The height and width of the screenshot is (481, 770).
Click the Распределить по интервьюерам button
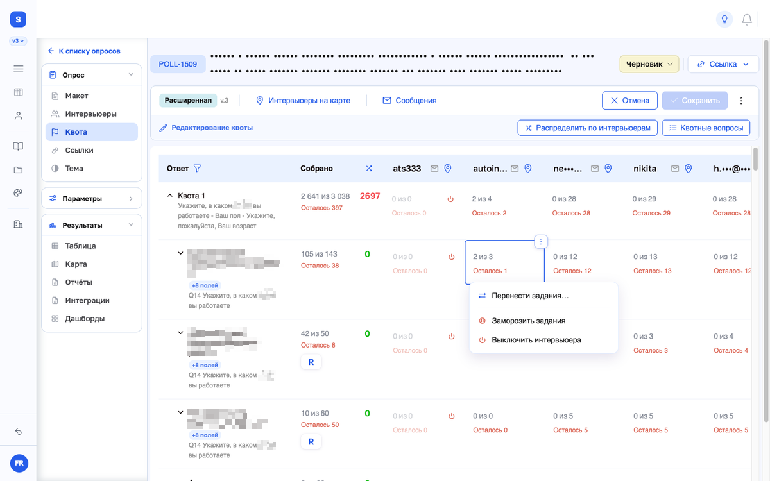588,128
